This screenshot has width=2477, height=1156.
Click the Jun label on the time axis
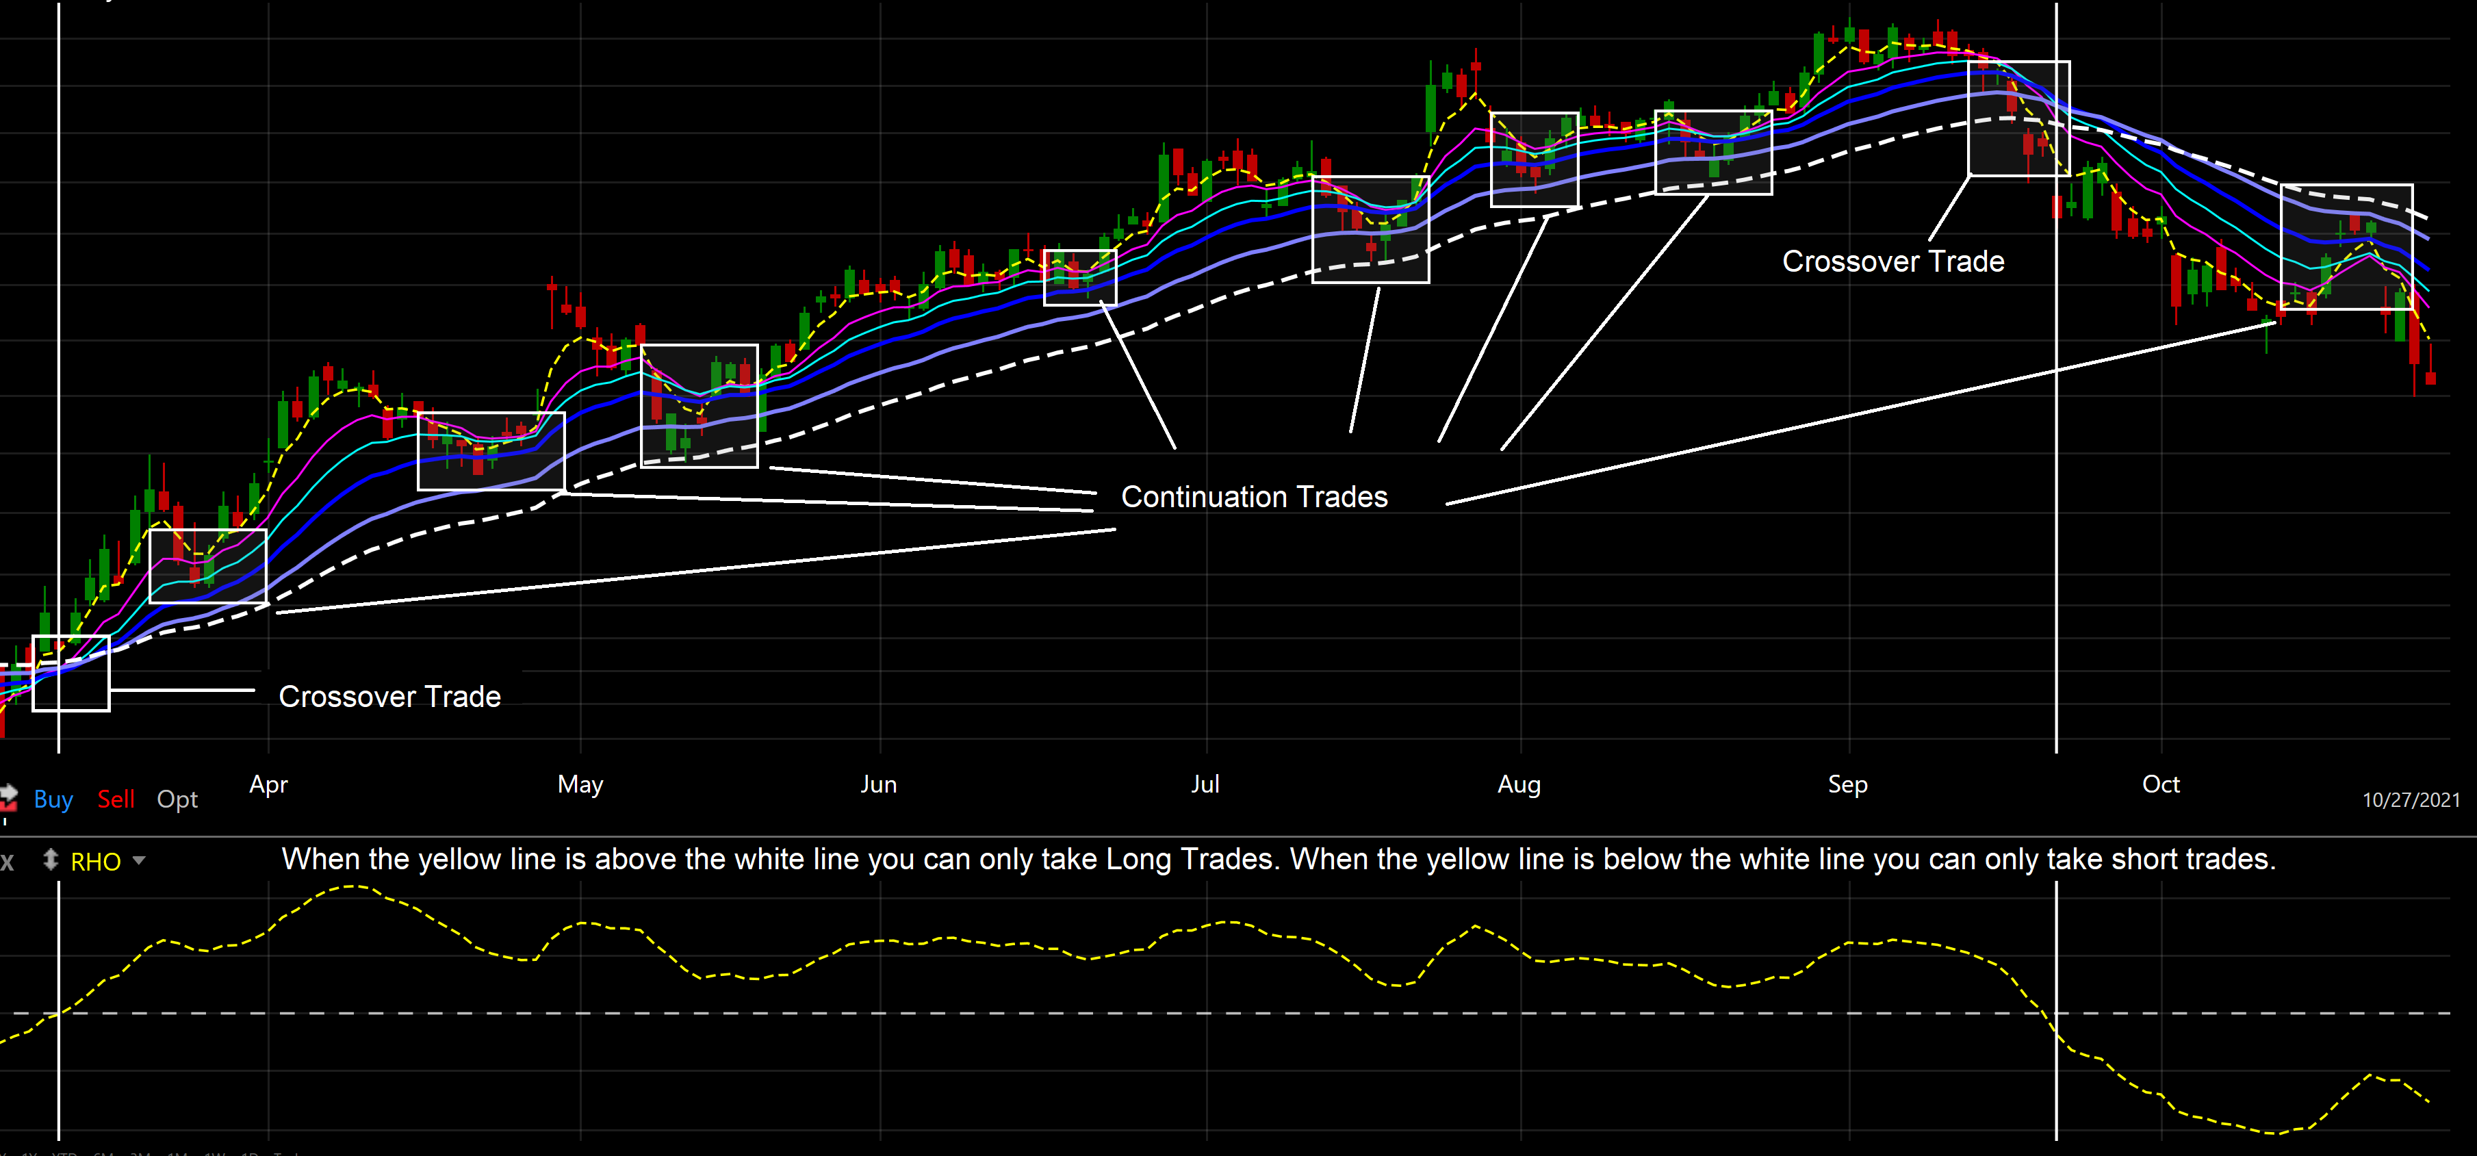coord(878,785)
